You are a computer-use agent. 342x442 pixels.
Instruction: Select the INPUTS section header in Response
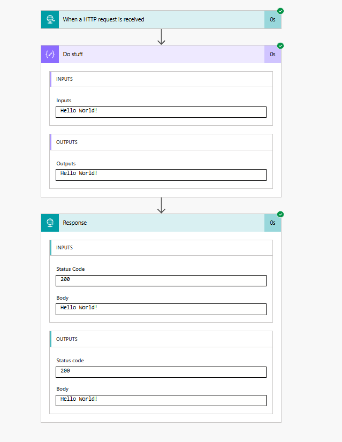pos(161,248)
